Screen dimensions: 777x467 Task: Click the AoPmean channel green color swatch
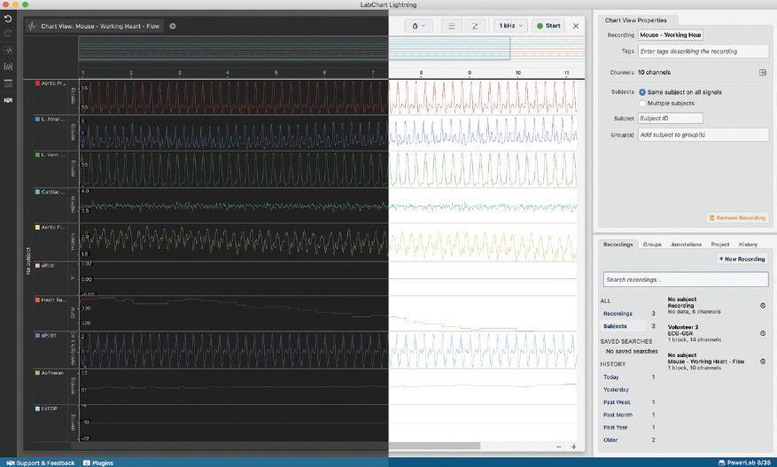pyautogui.click(x=37, y=373)
